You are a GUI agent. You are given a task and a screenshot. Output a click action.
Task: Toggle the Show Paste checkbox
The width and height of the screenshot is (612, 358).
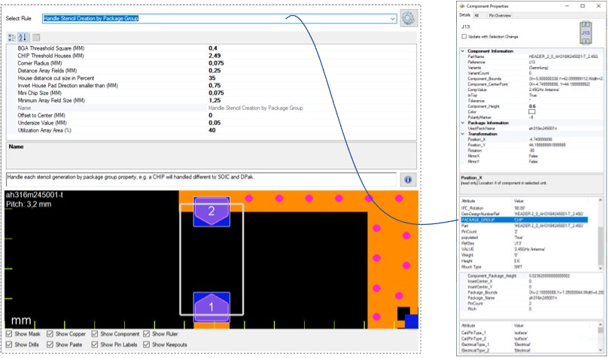coord(50,344)
